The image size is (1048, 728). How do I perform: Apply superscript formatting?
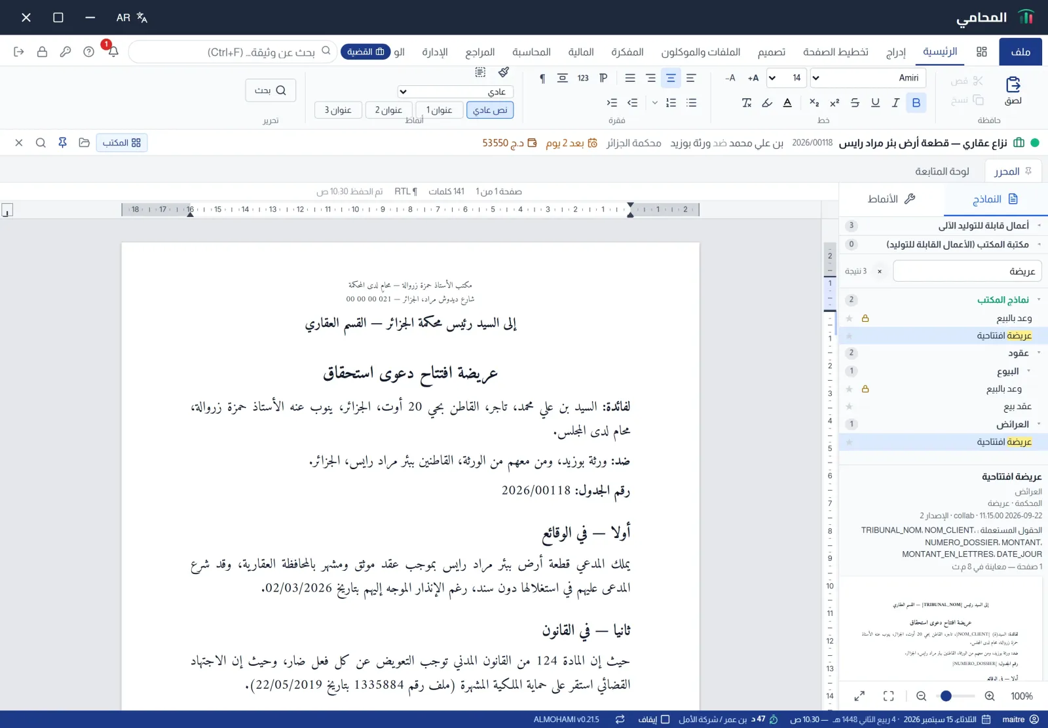click(834, 103)
